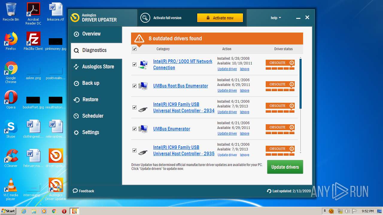Click Ignore for UMBus Enumerator
This screenshot has height=215, width=383.
(244, 133)
